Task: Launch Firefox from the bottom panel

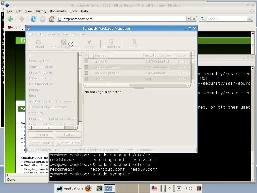Action: point(88,188)
